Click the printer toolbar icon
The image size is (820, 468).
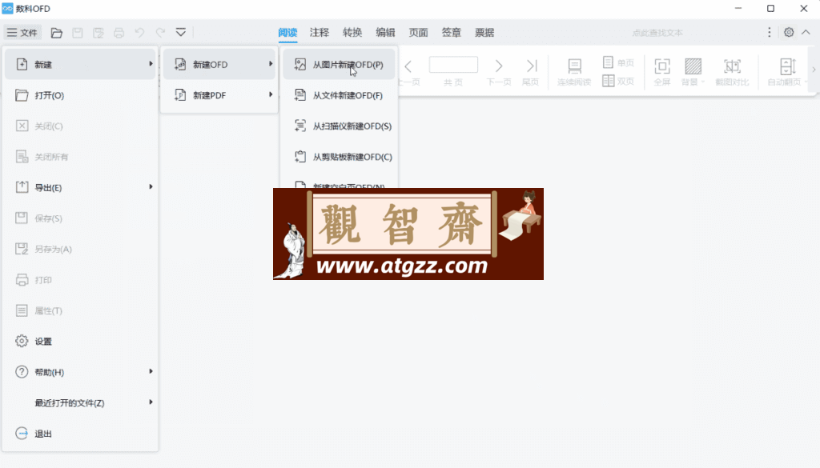click(119, 33)
